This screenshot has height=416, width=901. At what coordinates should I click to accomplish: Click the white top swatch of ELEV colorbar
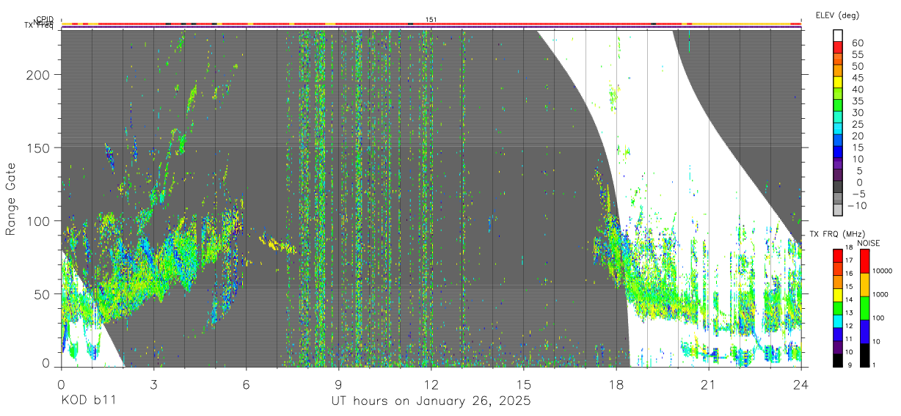coord(838,36)
